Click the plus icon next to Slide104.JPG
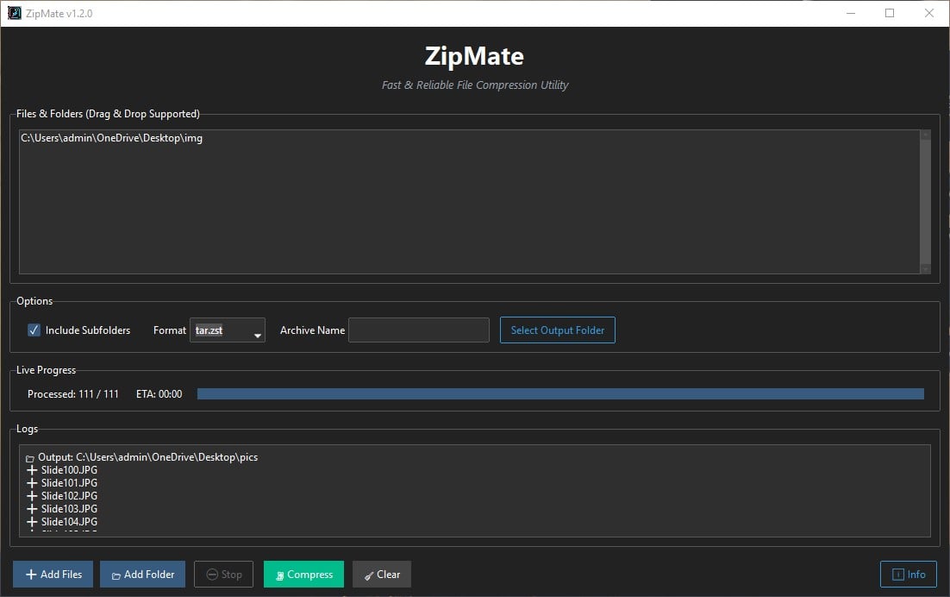The image size is (950, 597). pyautogui.click(x=32, y=521)
